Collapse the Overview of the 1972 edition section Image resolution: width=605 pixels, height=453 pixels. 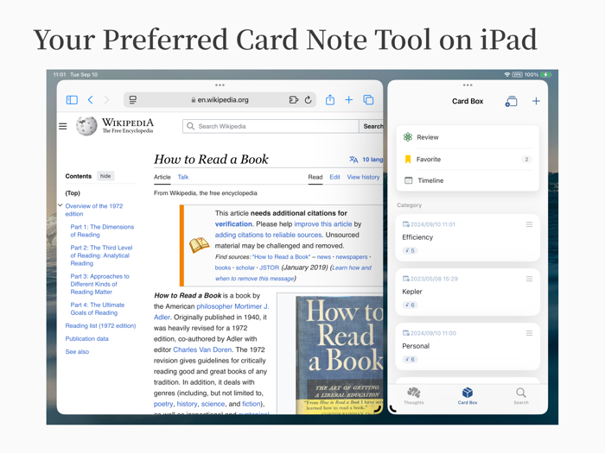click(60, 205)
